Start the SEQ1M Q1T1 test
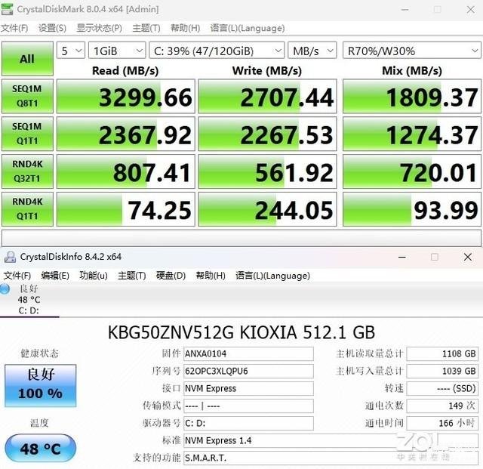The image size is (483, 469). tap(26, 134)
